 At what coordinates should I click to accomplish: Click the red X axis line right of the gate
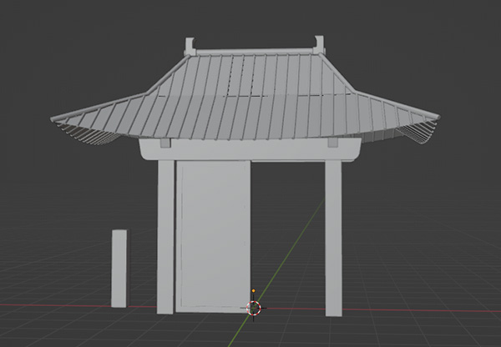coord(417,309)
